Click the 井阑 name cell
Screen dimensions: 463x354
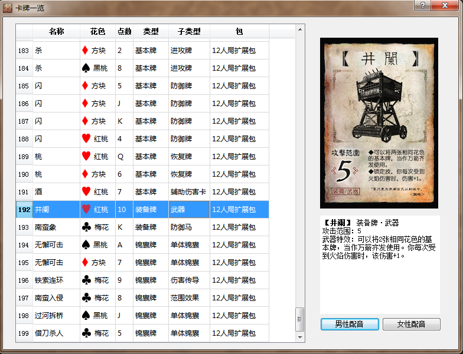[57, 210]
